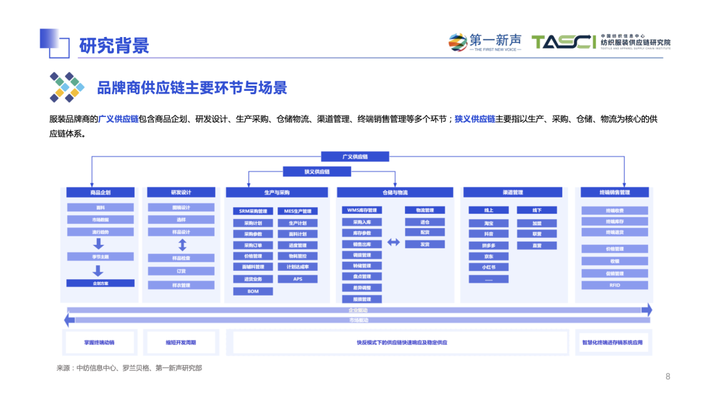The width and height of the screenshot is (702, 393).
Task: Click the 样品设计 box
Action: [181, 232]
